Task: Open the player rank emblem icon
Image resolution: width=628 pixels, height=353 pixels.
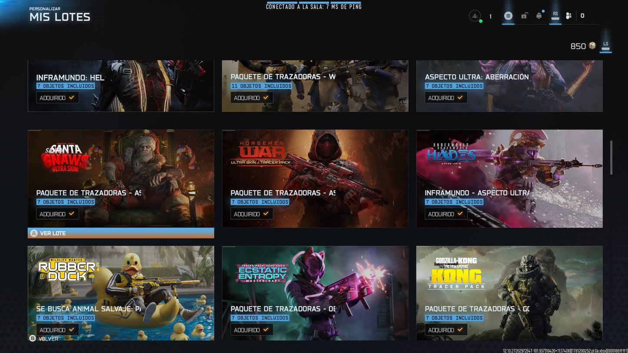Action: click(x=475, y=16)
